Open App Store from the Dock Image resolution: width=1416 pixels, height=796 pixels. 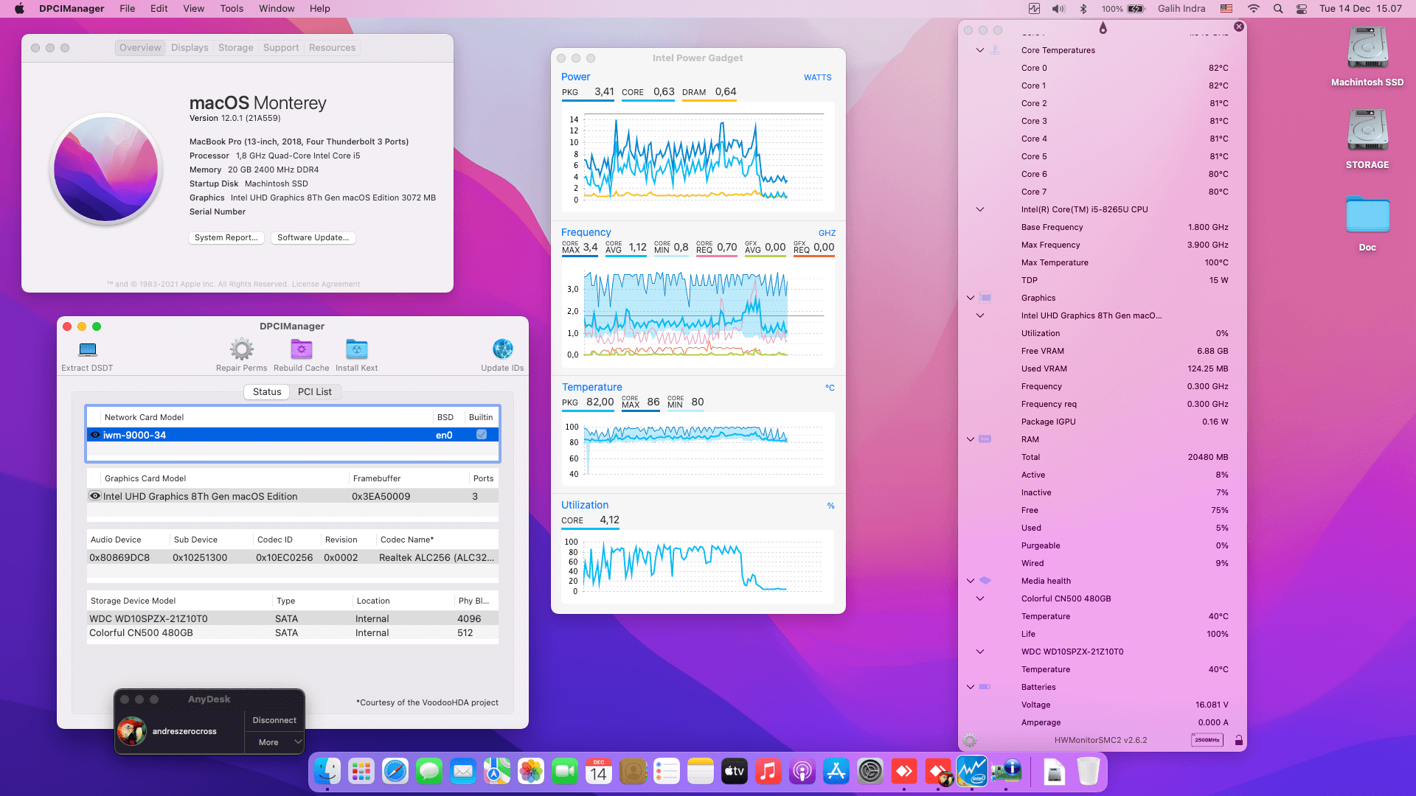tap(836, 772)
